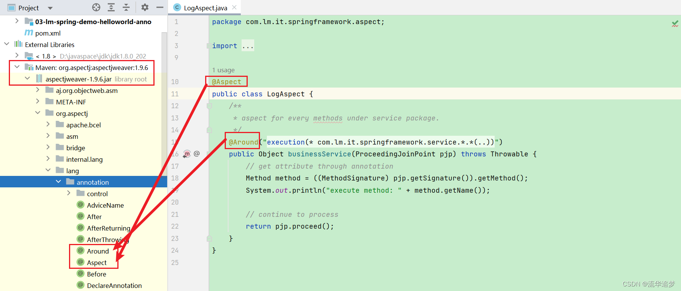The width and height of the screenshot is (681, 291).
Task: Expand the META-INF folder
Action: (38, 101)
